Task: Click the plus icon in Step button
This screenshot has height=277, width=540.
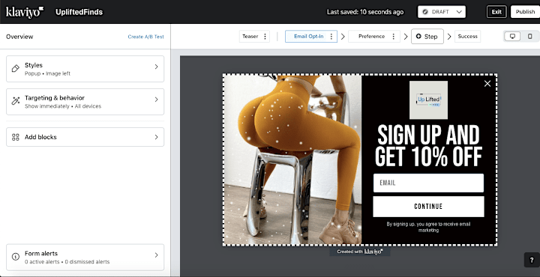Action: (x=418, y=37)
